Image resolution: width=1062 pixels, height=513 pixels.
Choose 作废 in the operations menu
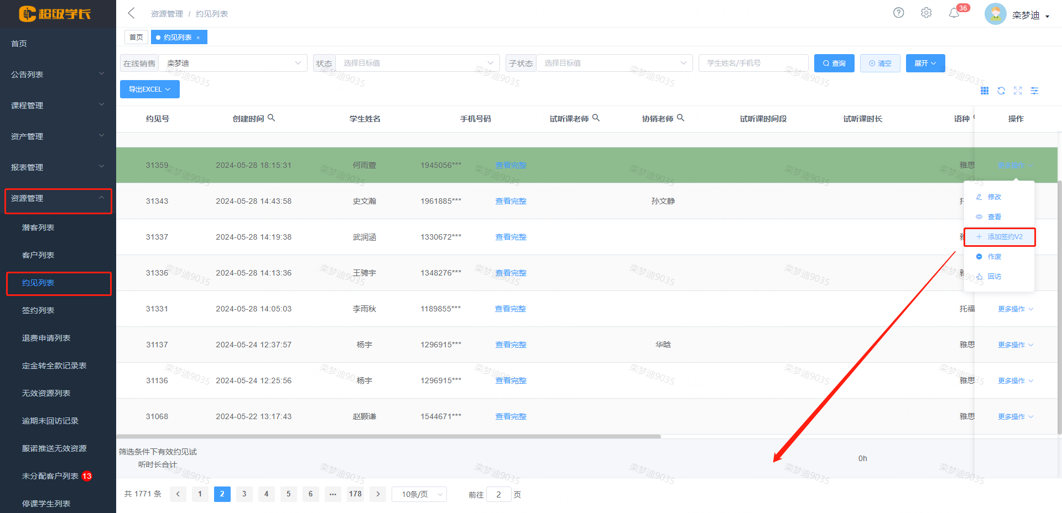tap(995, 257)
